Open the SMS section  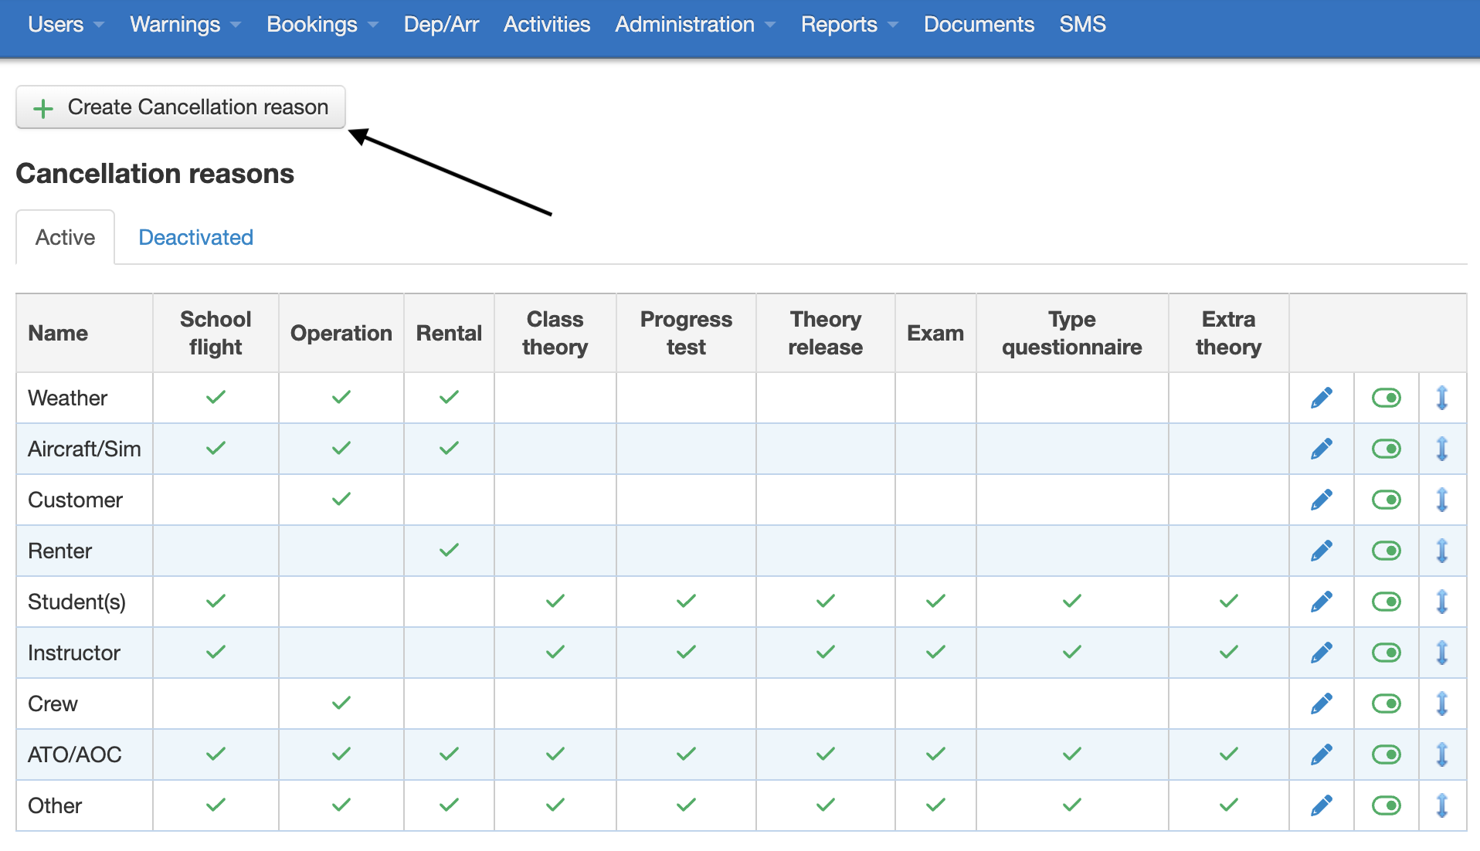(x=1083, y=24)
